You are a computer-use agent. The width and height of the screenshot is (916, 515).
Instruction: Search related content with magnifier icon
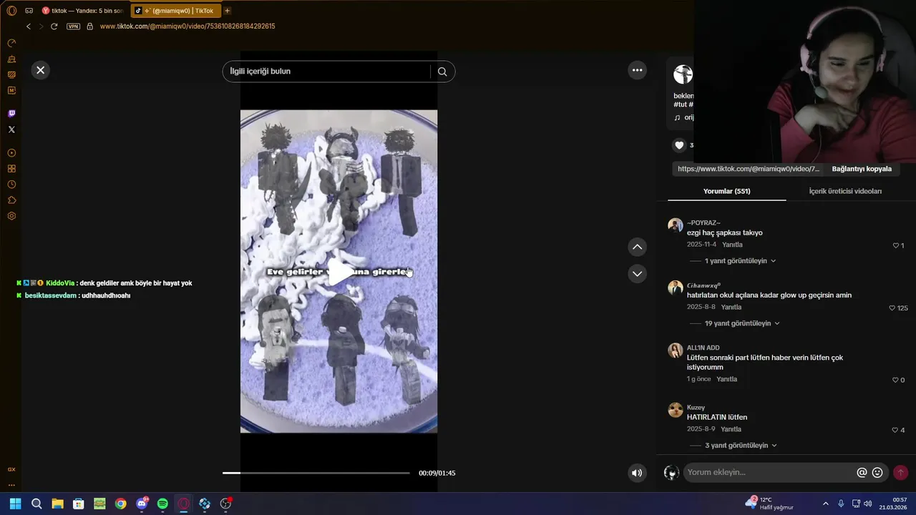[442, 72]
